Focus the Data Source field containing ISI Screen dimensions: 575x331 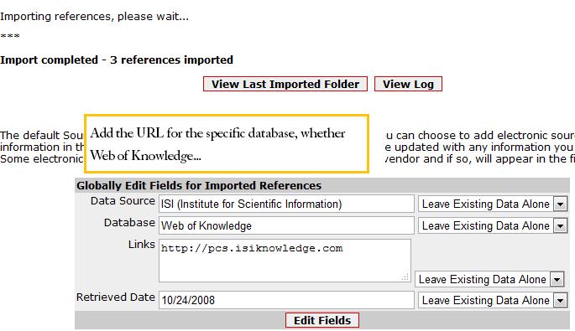(286, 204)
